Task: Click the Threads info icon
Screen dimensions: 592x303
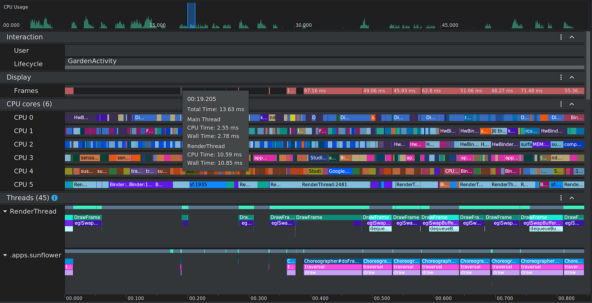Action: point(55,198)
